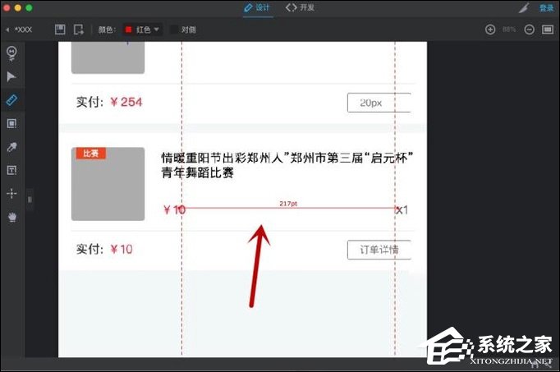Screen dimensions: 560x372
Task: Click the 217pt measurement label
Action: 288,204
